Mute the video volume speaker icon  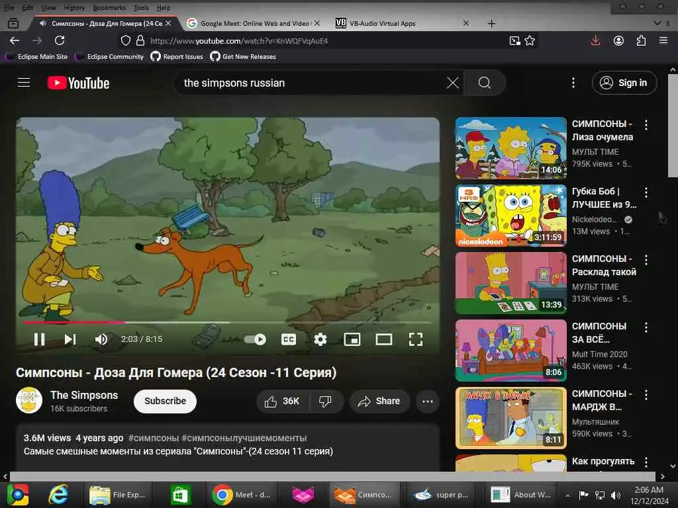(x=101, y=339)
